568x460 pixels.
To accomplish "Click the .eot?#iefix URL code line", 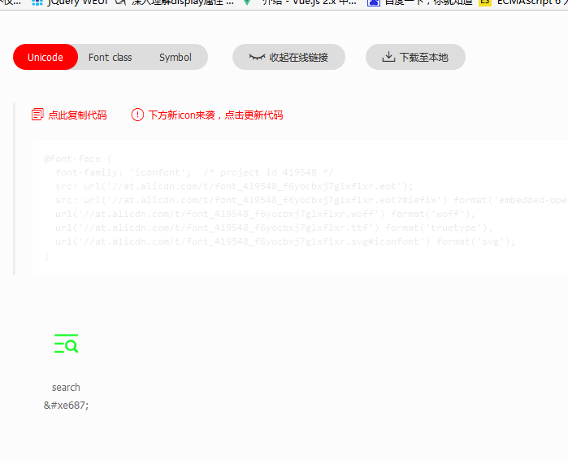I will click(311, 200).
